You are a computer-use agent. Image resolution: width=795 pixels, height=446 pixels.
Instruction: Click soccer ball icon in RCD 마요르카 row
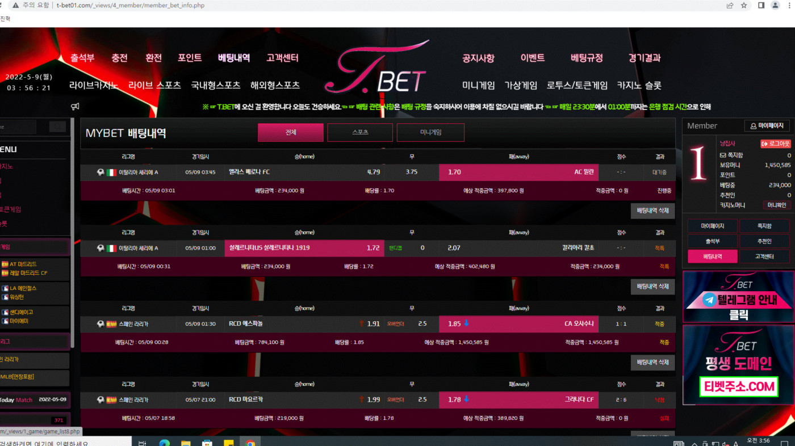[x=101, y=399]
